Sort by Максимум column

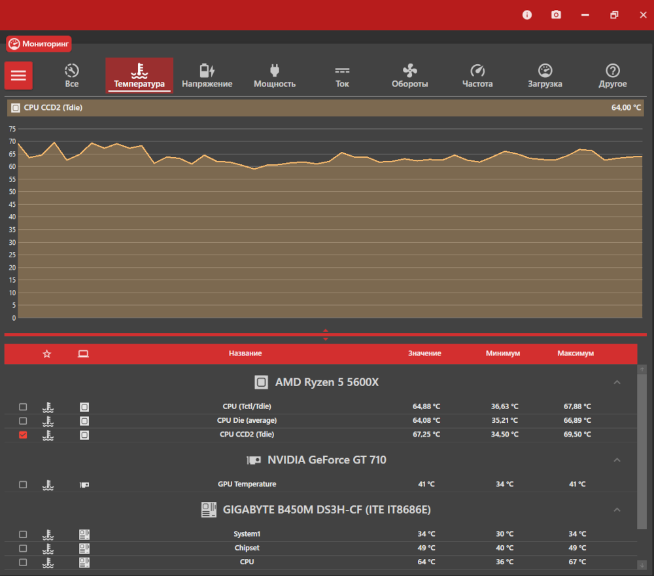click(576, 353)
